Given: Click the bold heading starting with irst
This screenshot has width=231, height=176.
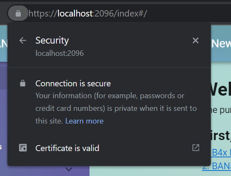Looking at the screenshot, I should (220, 135).
